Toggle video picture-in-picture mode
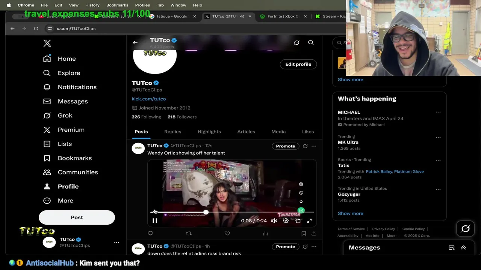 point(298,221)
